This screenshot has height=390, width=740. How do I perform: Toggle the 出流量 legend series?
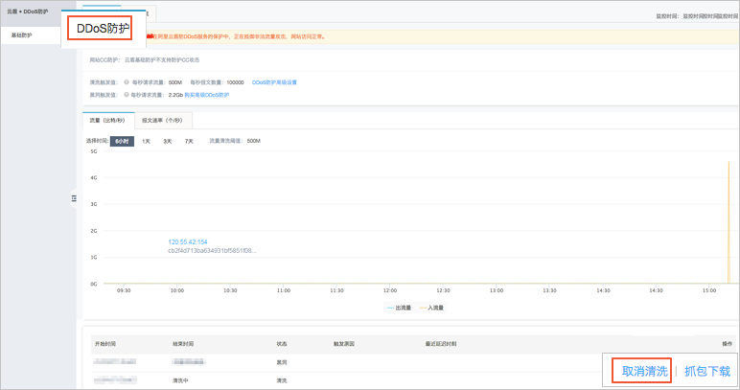tap(399, 308)
